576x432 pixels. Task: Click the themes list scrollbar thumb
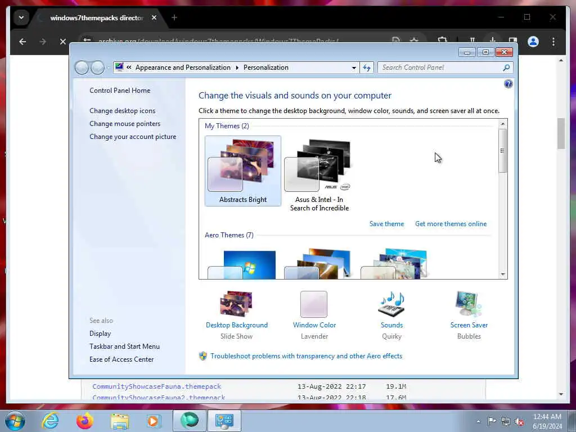(x=502, y=151)
